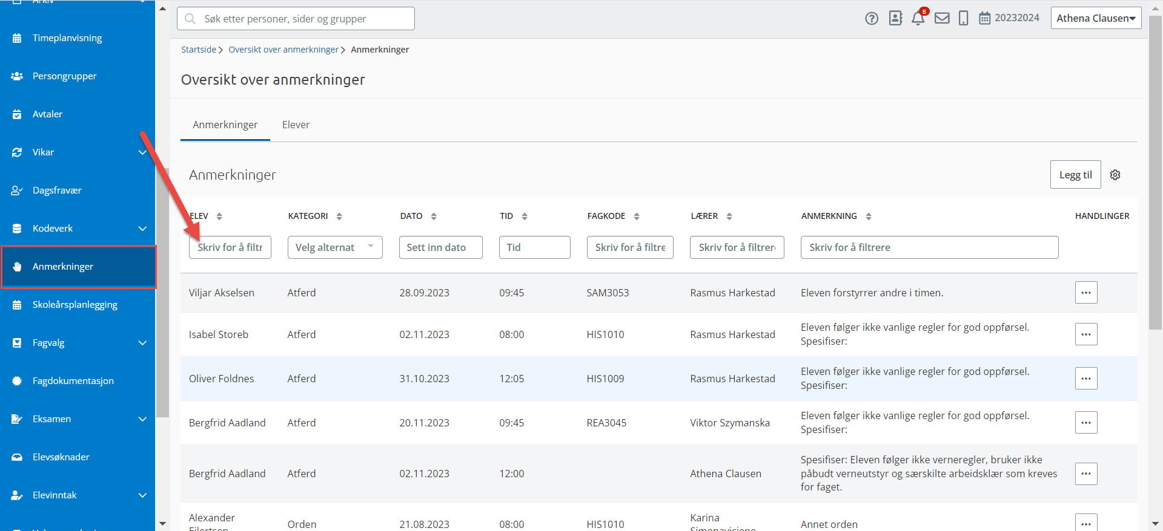Sort table by LÆRER column arrows
This screenshot has height=531, width=1163.
tap(729, 217)
